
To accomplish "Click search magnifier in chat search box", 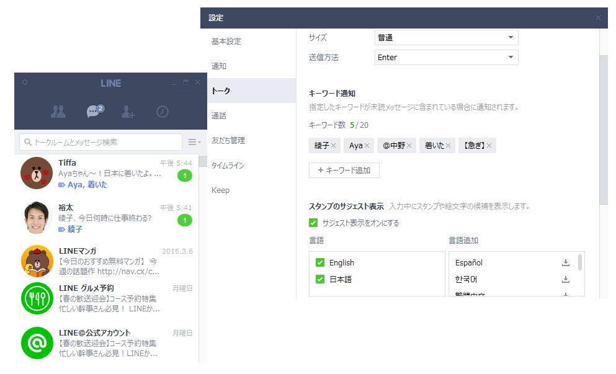I will [x=27, y=142].
